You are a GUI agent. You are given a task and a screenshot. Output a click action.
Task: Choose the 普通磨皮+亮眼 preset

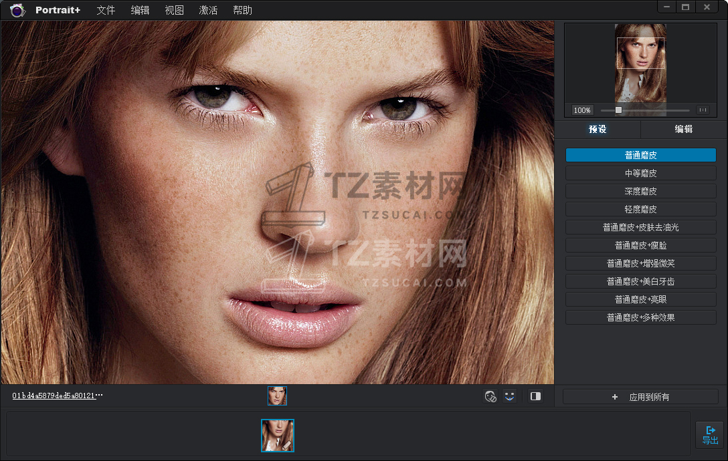point(641,299)
